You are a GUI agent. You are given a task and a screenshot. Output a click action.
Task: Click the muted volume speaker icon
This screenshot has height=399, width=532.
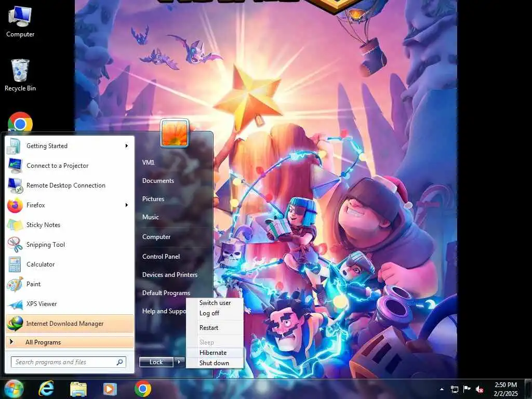480,389
